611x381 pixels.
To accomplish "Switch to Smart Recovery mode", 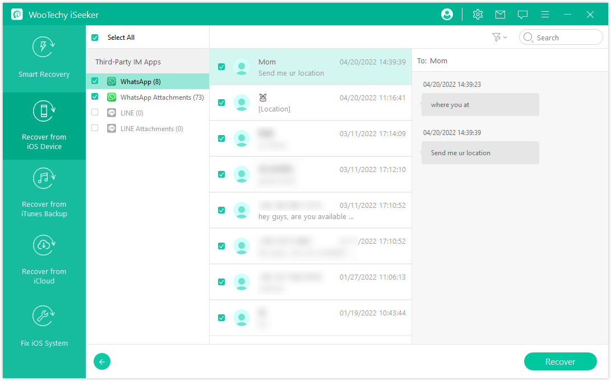I will tap(44, 58).
